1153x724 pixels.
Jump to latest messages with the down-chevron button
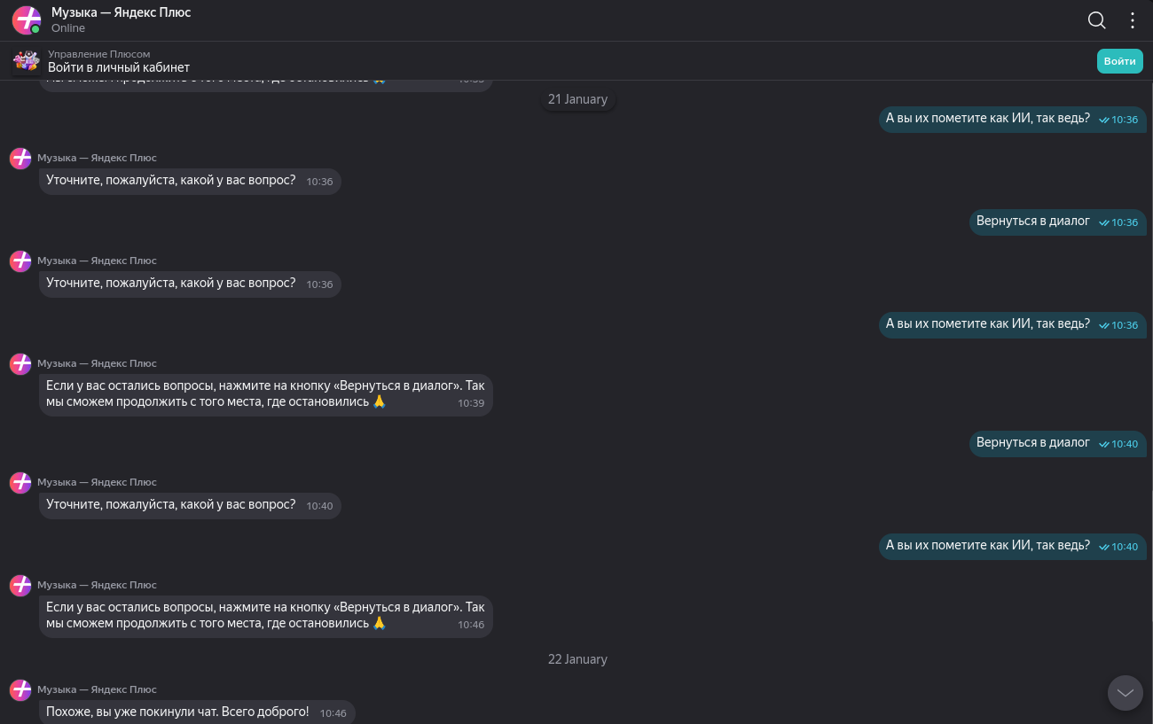point(1126,692)
